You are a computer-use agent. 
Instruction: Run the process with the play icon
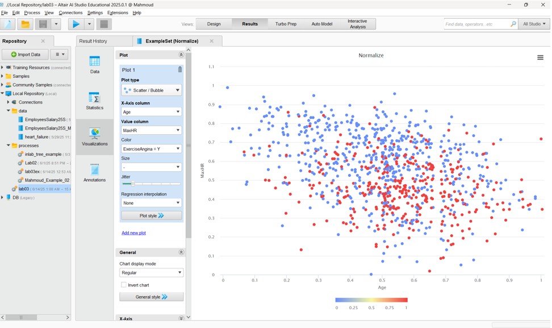[x=77, y=23]
